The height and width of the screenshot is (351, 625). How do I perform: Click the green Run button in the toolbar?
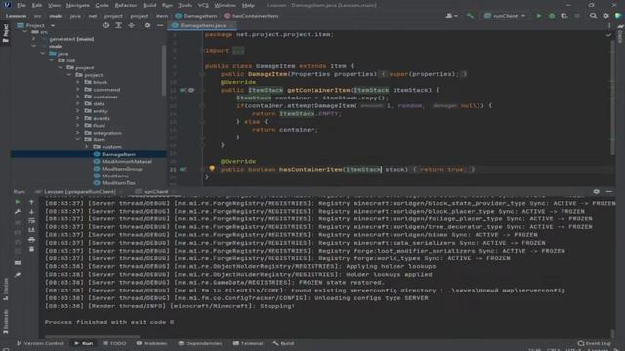pos(539,16)
